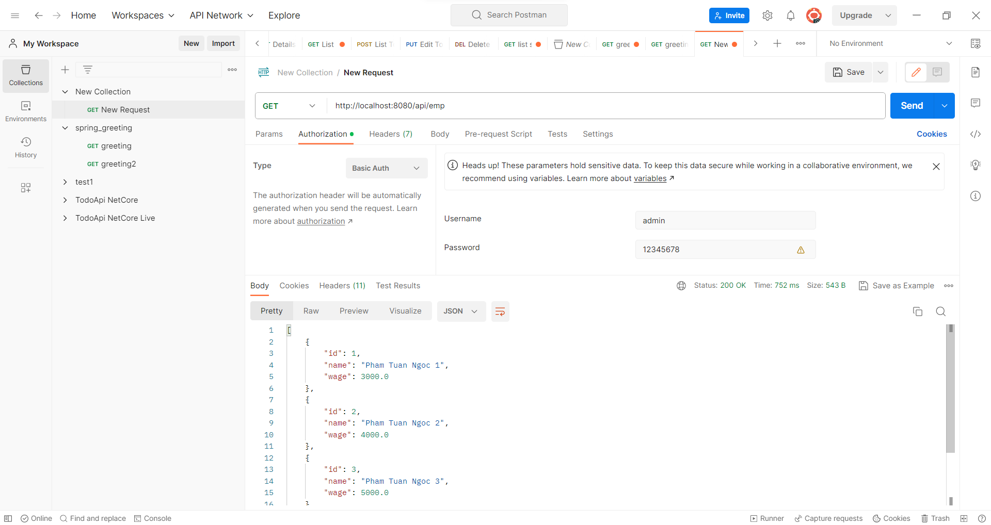
Task: Open the code snippet generator icon
Action: tap(976, 134)
